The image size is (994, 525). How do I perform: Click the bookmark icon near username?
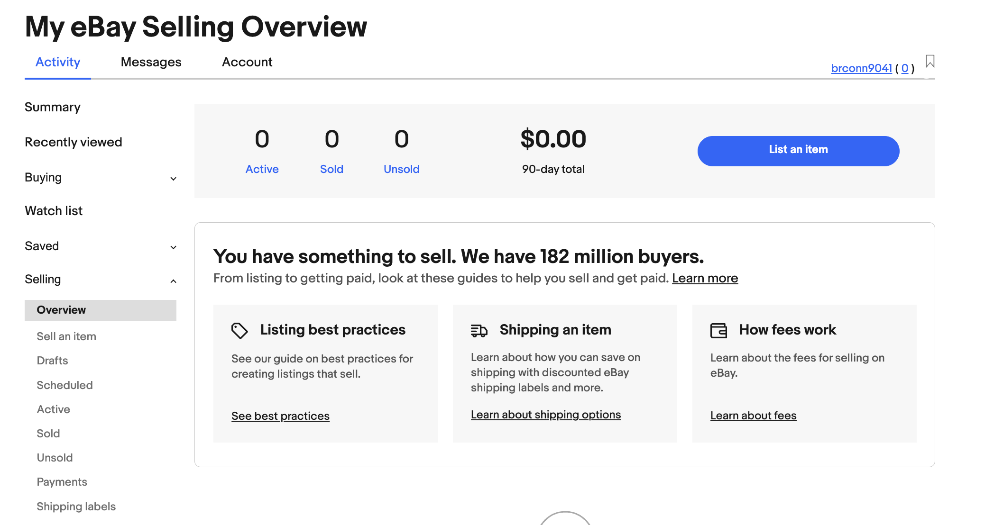(x=930, y=62)
